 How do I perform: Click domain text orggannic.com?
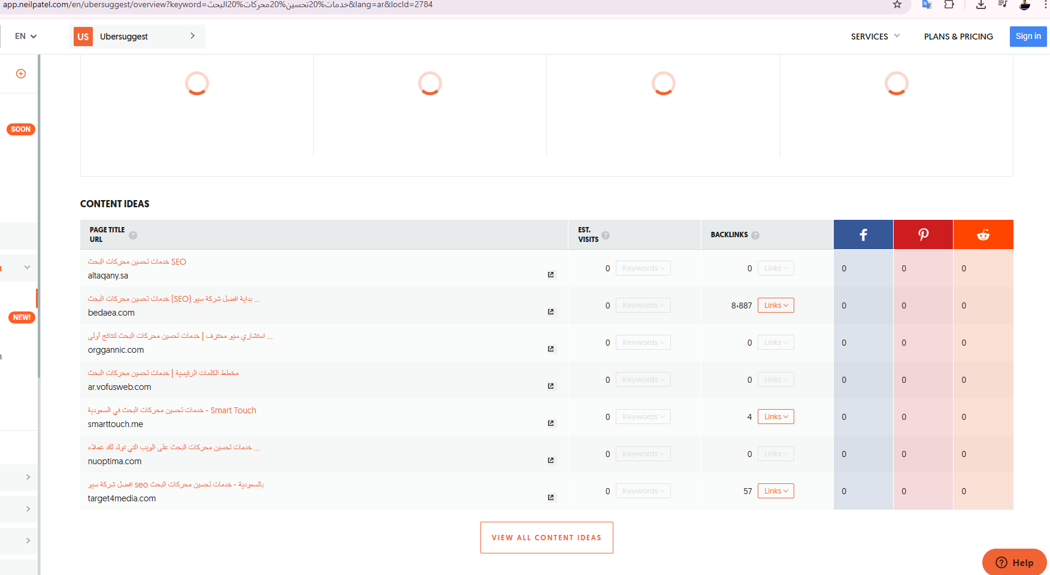(116, 350)
